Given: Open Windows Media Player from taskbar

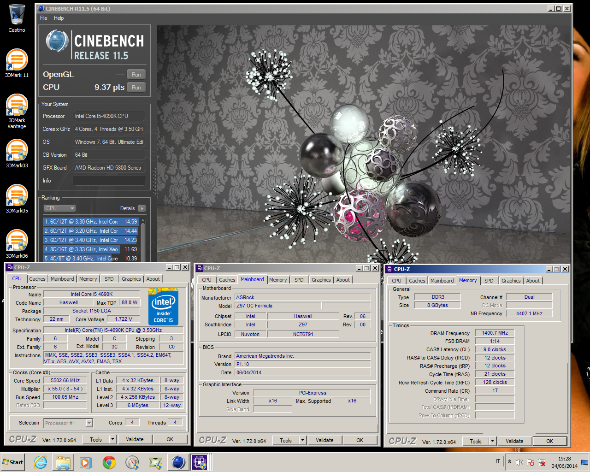Looking at the screenshot, I should (86, 462).
